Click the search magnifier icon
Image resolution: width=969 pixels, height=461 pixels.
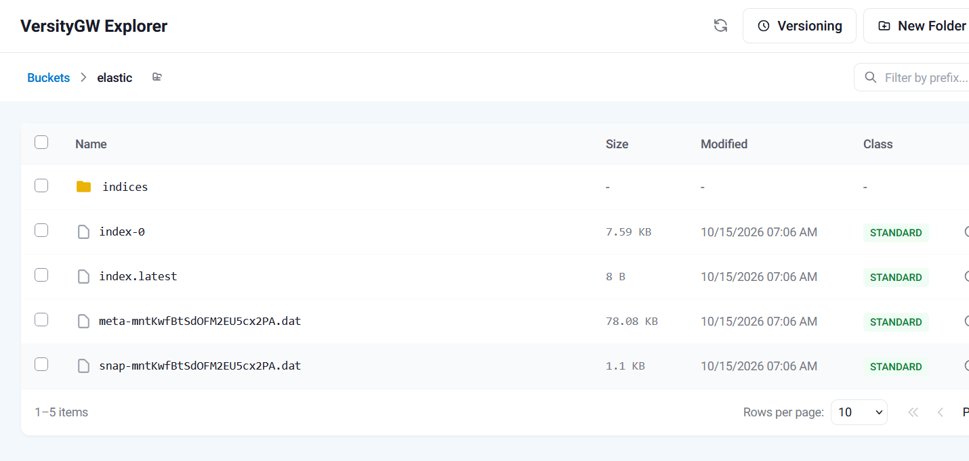[x=871, y=77]
